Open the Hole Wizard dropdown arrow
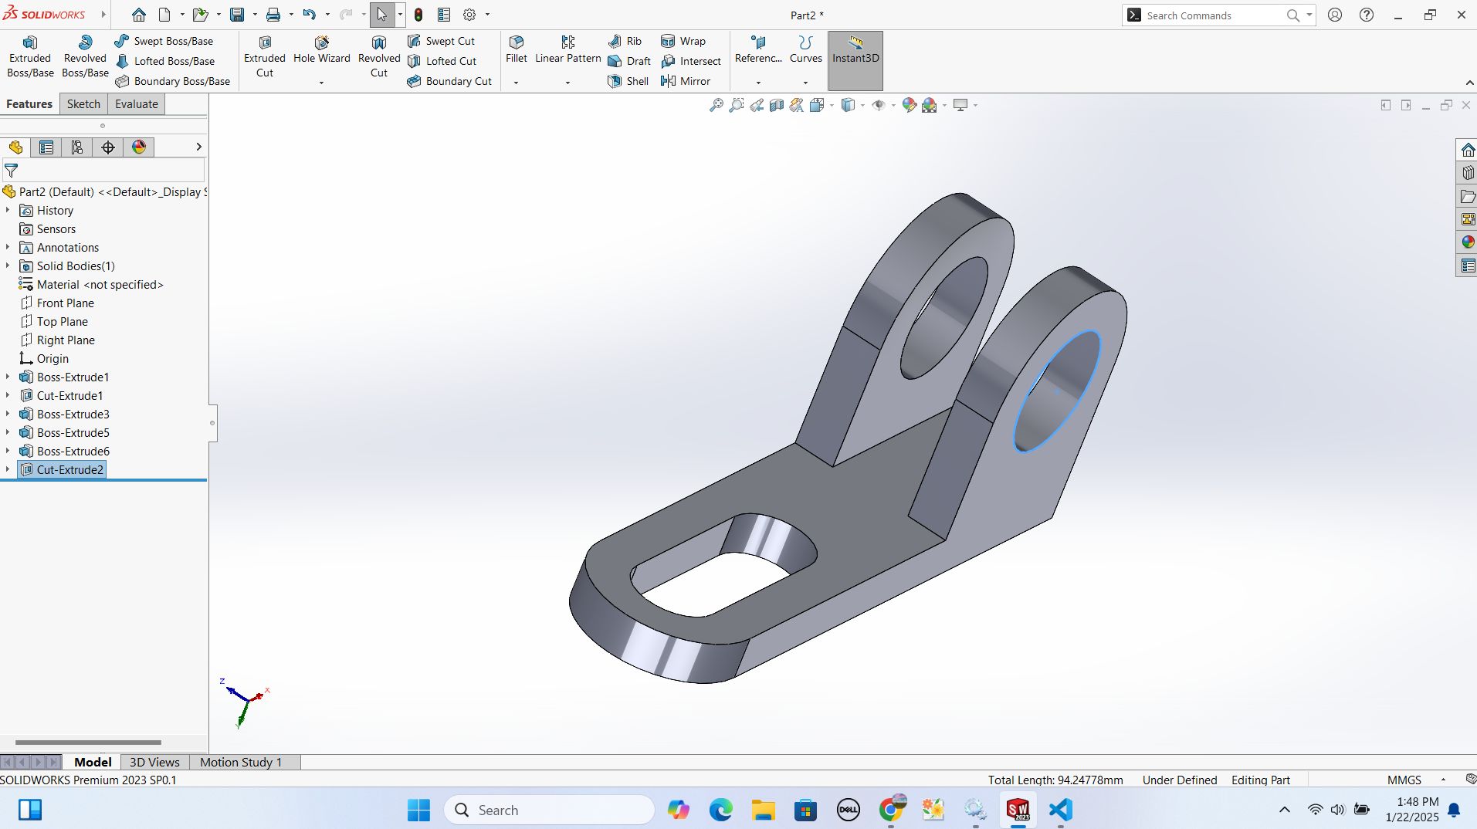The image size is (1477, 829). point(321,83)
